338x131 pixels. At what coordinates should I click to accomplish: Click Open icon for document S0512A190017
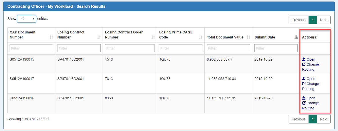coord(304,79)
